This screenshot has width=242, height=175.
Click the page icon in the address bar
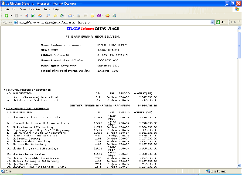coord(16,23)
